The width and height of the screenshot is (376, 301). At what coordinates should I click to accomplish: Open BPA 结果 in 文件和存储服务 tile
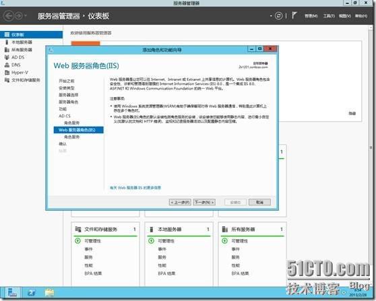coord(93,273)
